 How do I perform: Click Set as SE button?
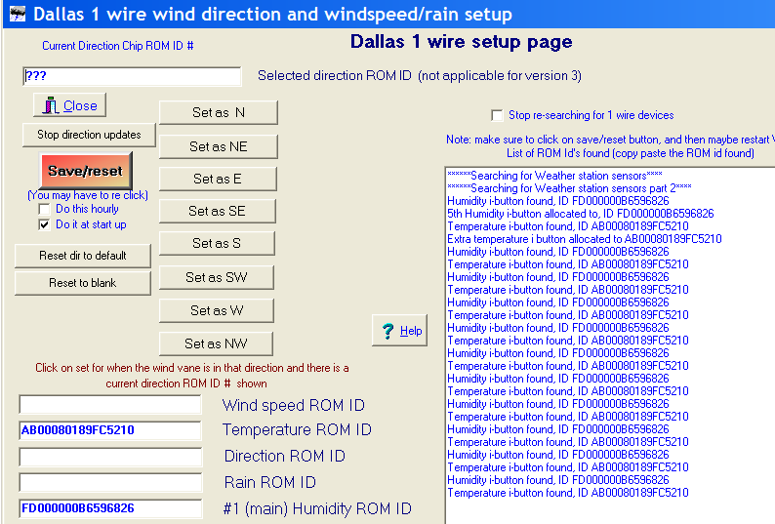coord(217,211)
